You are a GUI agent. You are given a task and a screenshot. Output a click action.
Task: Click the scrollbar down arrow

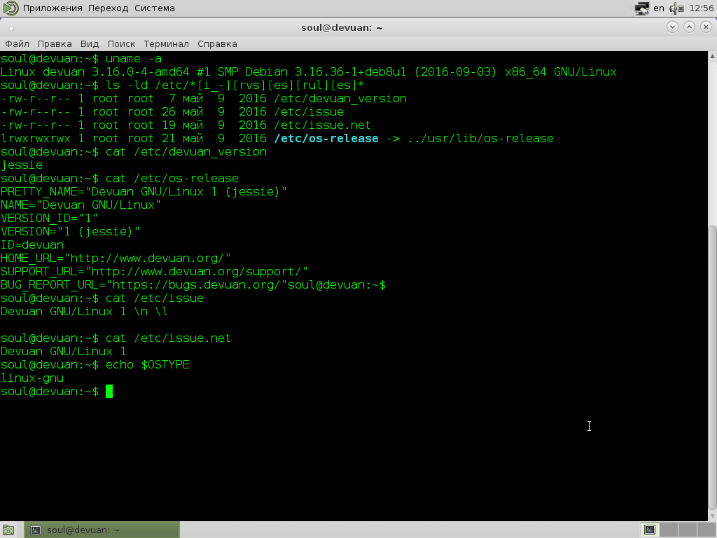coord(712,516)
